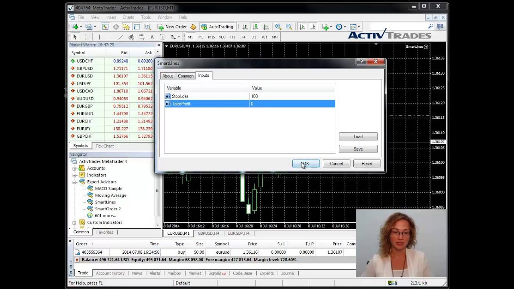Viewport: 514px width, 289px height.
Task: Collapse the Expert Advisors node
Action: pos(74,182)
